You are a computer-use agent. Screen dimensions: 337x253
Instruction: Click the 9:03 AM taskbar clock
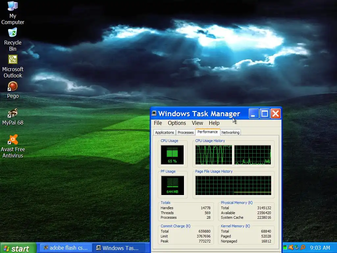[320, 248]
